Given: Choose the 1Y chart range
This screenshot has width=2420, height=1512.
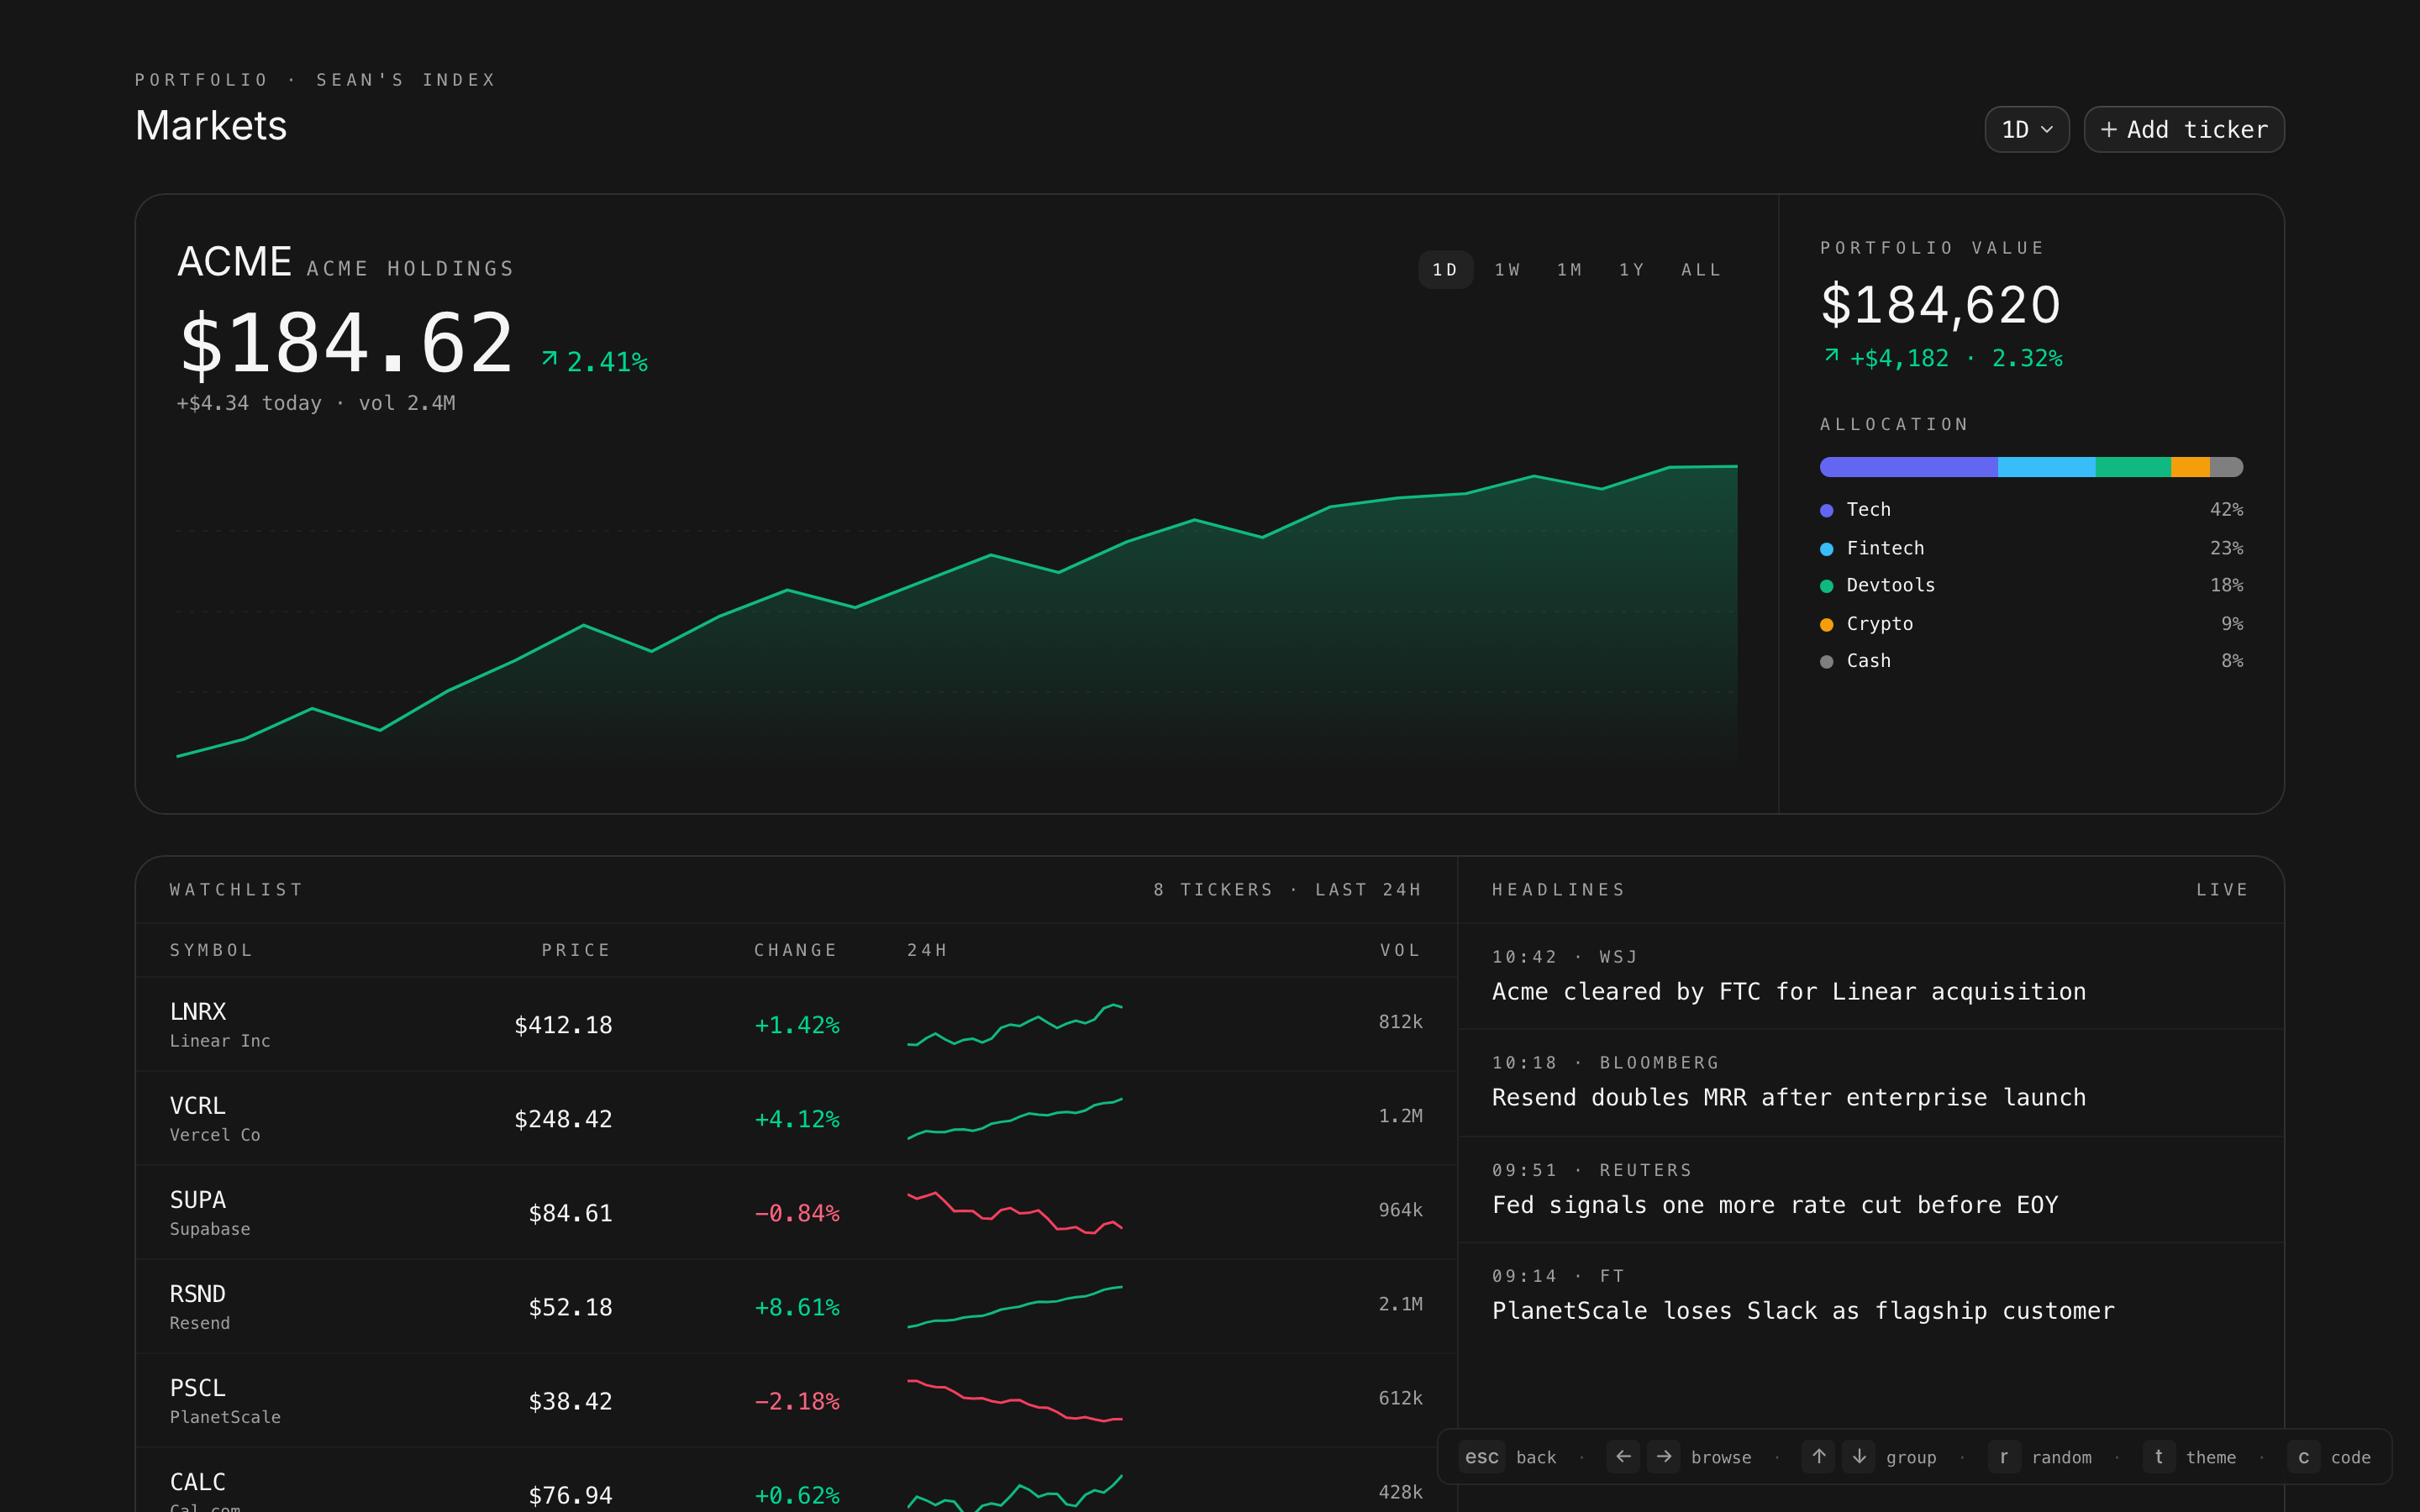Looking at the screenshot, I should [x=1631, y=270].
